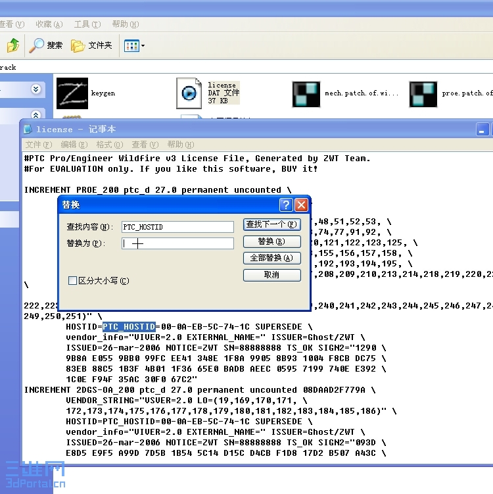The image size is (493, 494).
Task: Click the replace dialog help question icon
Action: tap(286, 205)
